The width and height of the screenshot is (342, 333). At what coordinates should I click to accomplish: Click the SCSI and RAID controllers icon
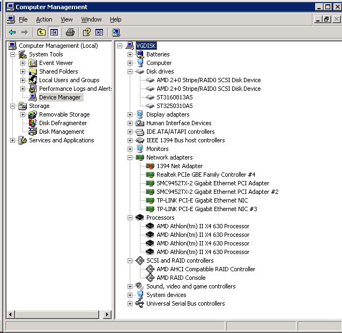[140, 260]
